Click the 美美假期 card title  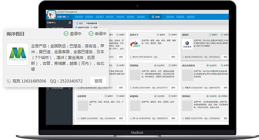82,96
